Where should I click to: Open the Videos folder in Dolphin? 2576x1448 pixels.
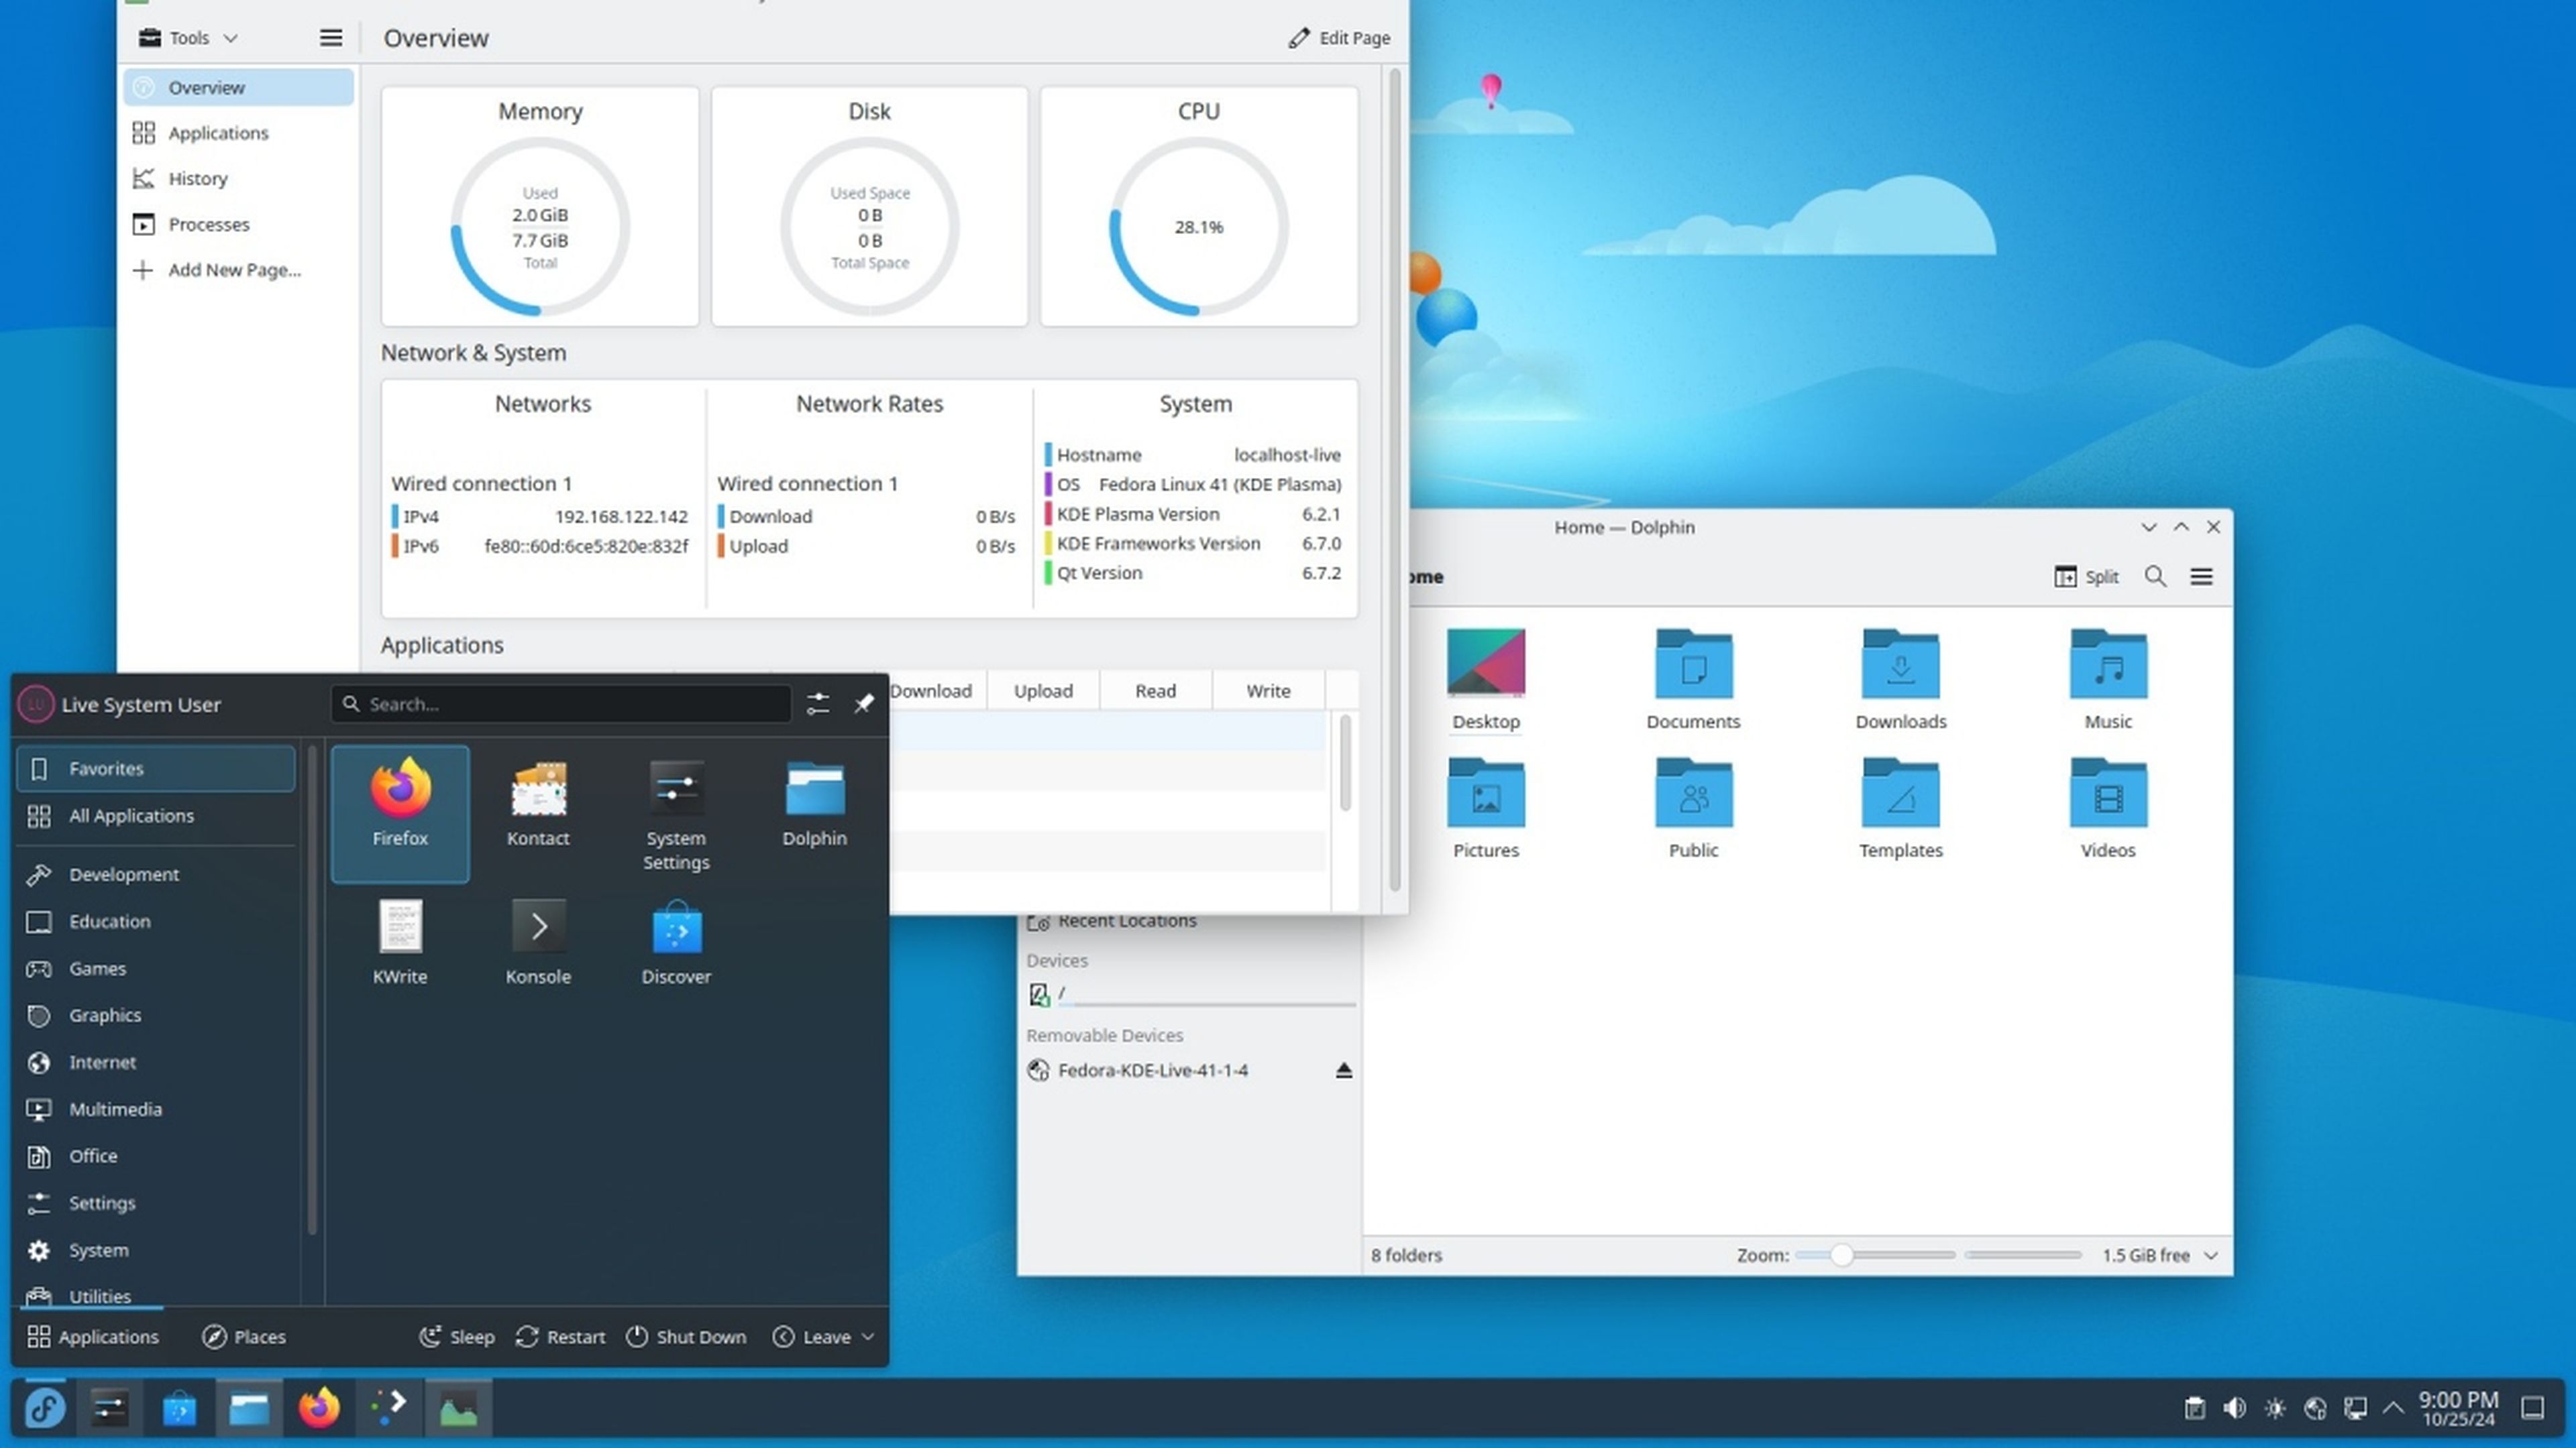[x=2108, y=808]
